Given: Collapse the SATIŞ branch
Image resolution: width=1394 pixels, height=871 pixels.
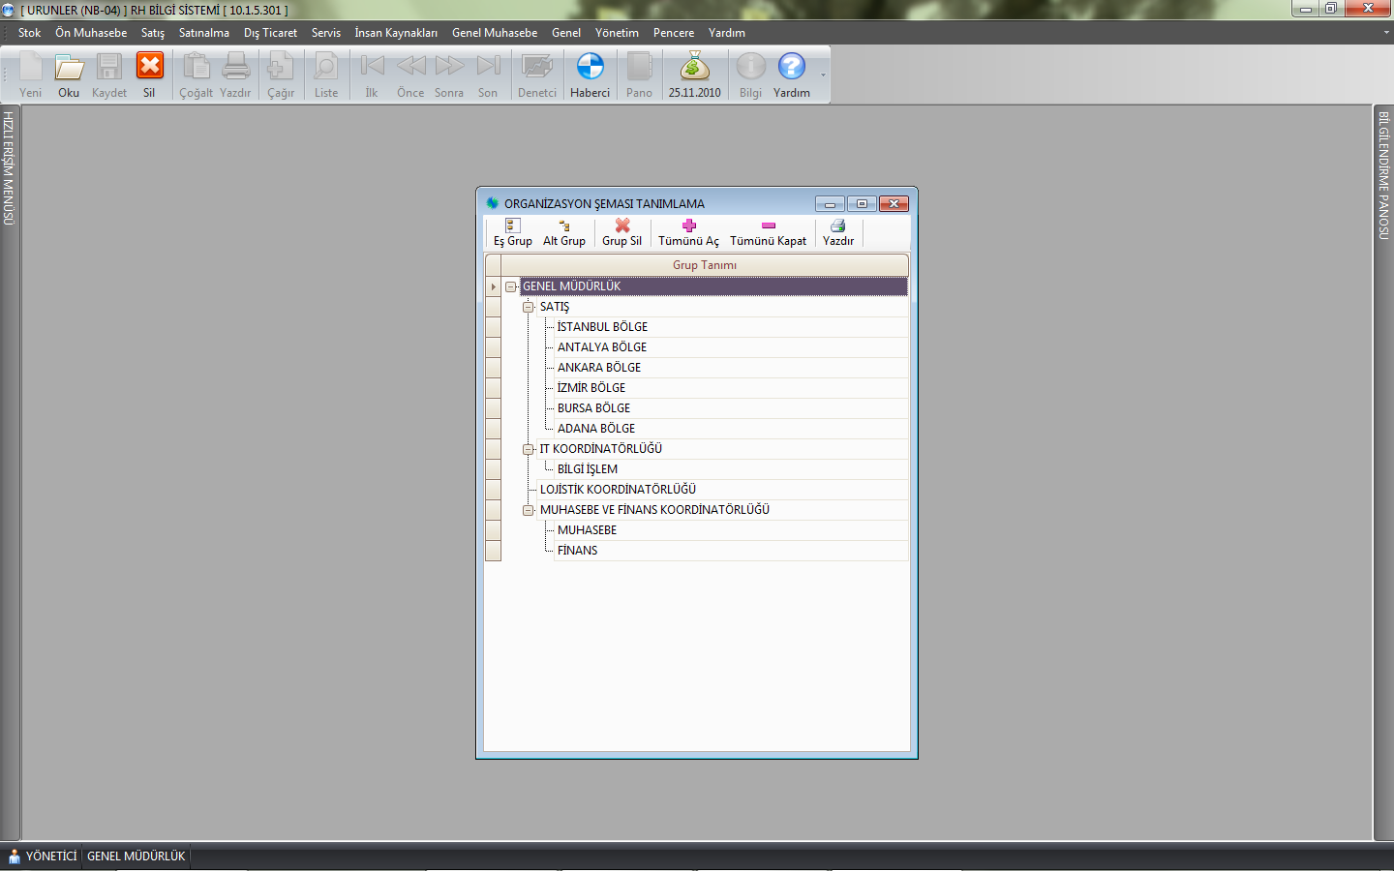Looking at the screenshot, I should (529, 307).
